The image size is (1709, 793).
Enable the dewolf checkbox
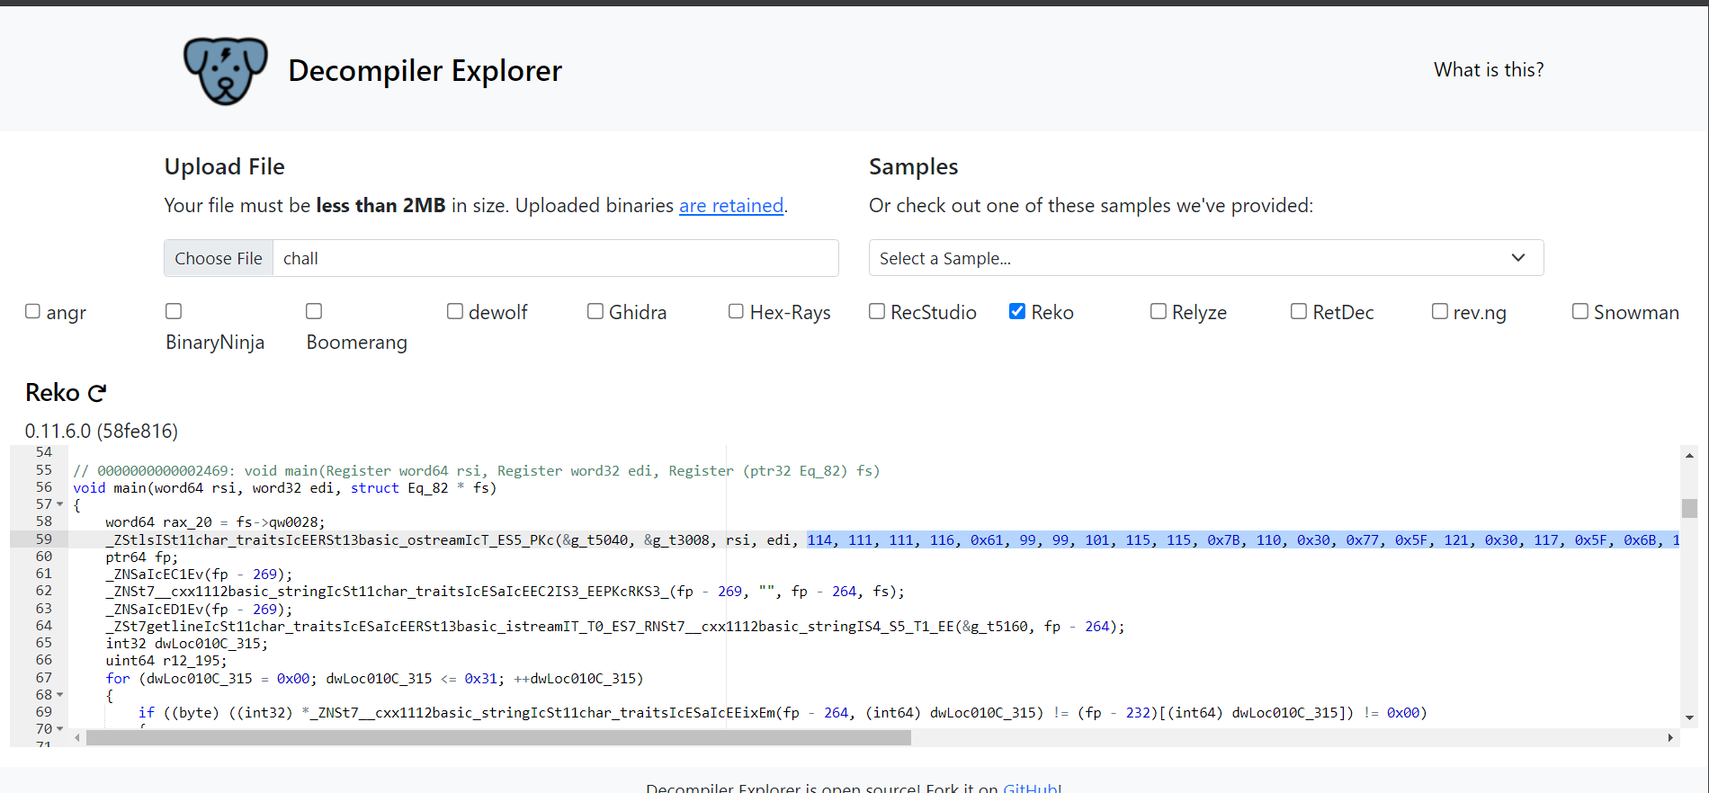[x=455, y=311]
